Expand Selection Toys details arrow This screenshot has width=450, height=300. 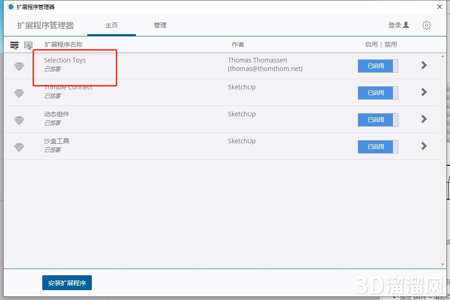[423, 65]
